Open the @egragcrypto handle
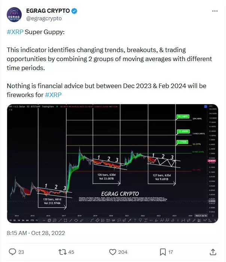This screenshot has height=262, width=226. point(44,18)
